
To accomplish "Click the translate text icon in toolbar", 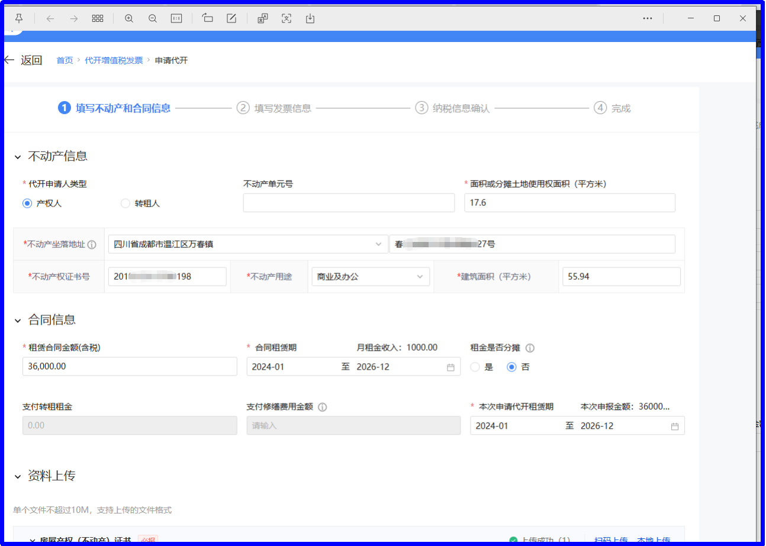I will (x=263, y=18).
